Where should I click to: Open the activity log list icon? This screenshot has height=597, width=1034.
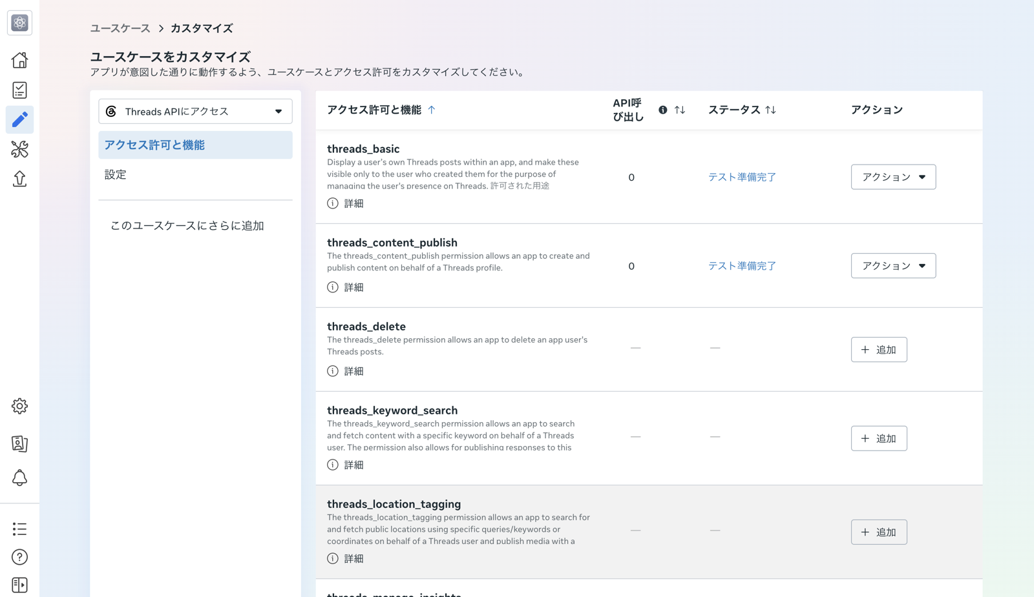click(19, 529)
